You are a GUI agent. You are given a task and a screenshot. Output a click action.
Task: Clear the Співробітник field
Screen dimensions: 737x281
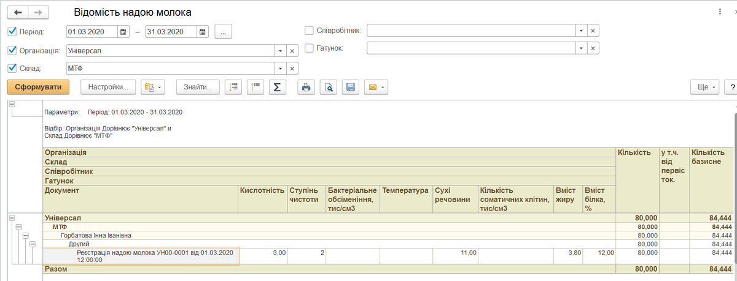[593, 30]
